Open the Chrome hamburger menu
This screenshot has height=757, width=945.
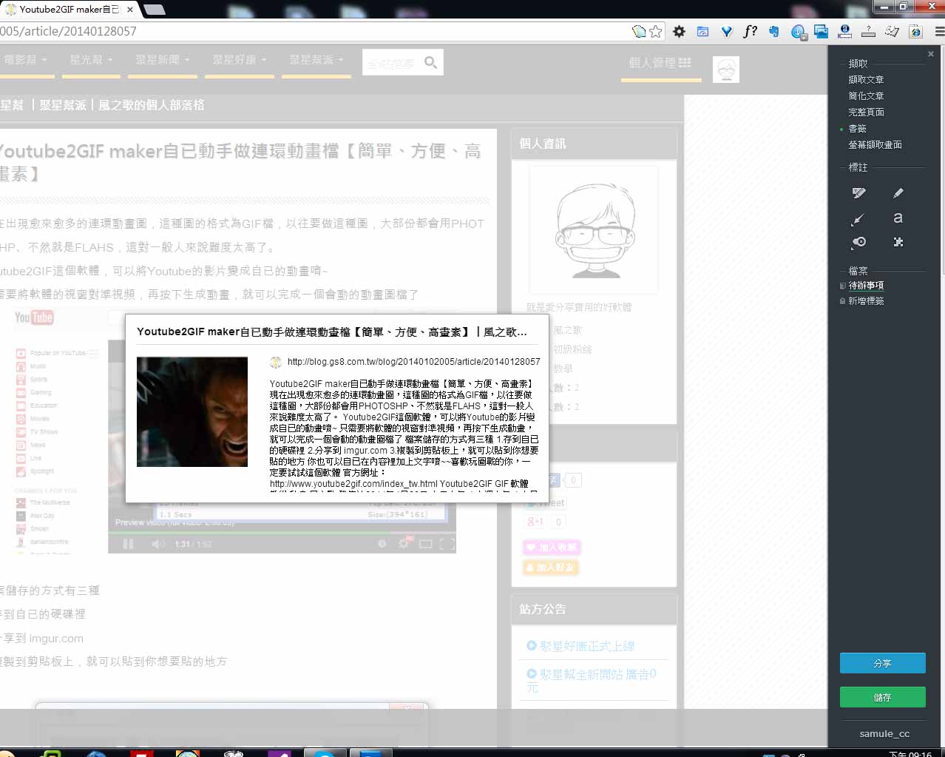pyautogui.click(x=939, y=31)
